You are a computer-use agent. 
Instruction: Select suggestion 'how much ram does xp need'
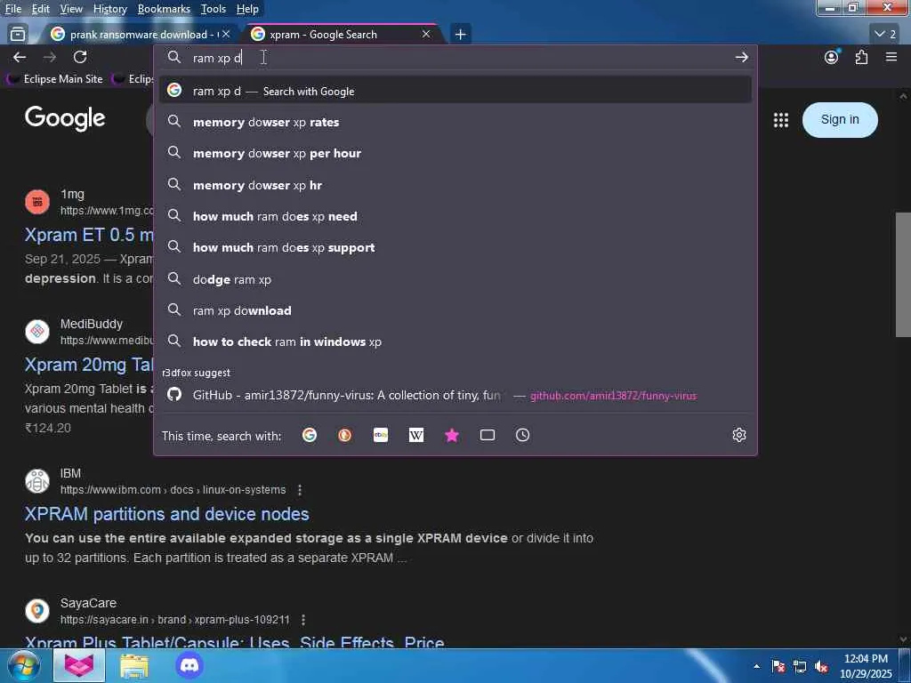click(455, 216)
